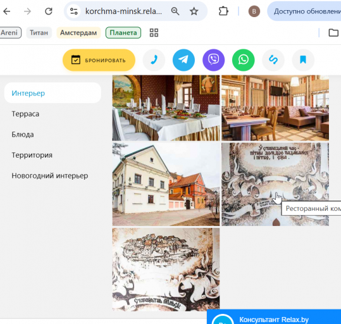This screenshot has height=324, width=341.
Task: Click the Доступно обновление update button
Action: 304,11
